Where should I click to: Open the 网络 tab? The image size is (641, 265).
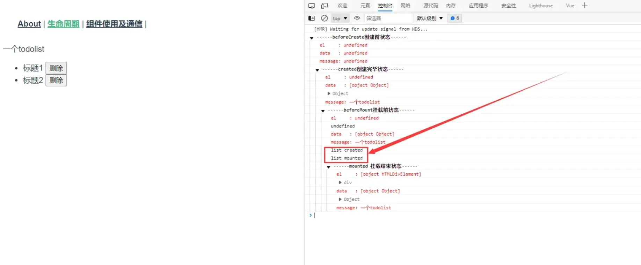pos(405,6)
